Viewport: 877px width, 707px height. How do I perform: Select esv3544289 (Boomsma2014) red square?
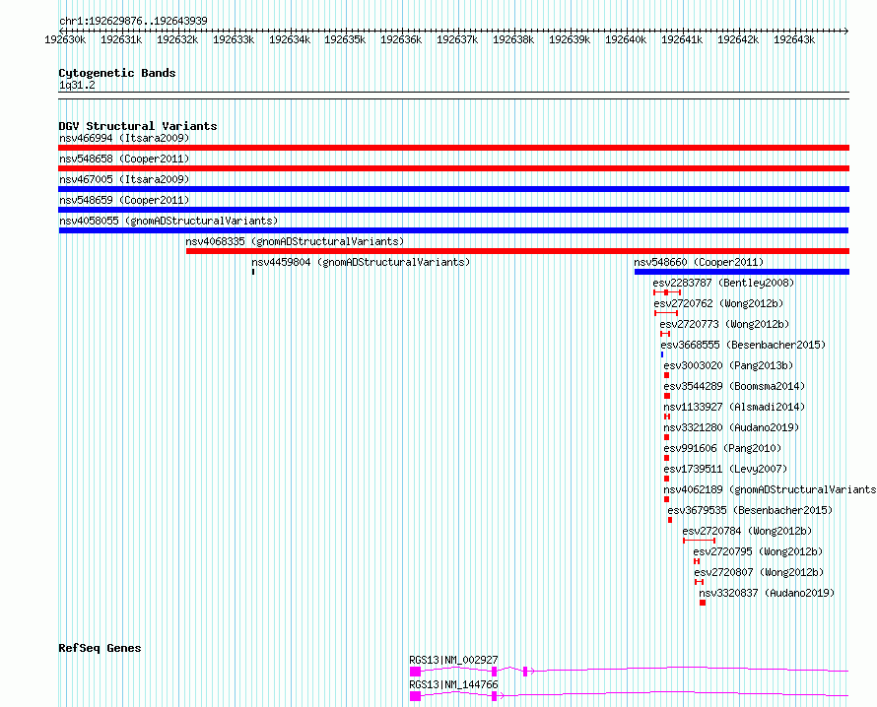(667, 396)
